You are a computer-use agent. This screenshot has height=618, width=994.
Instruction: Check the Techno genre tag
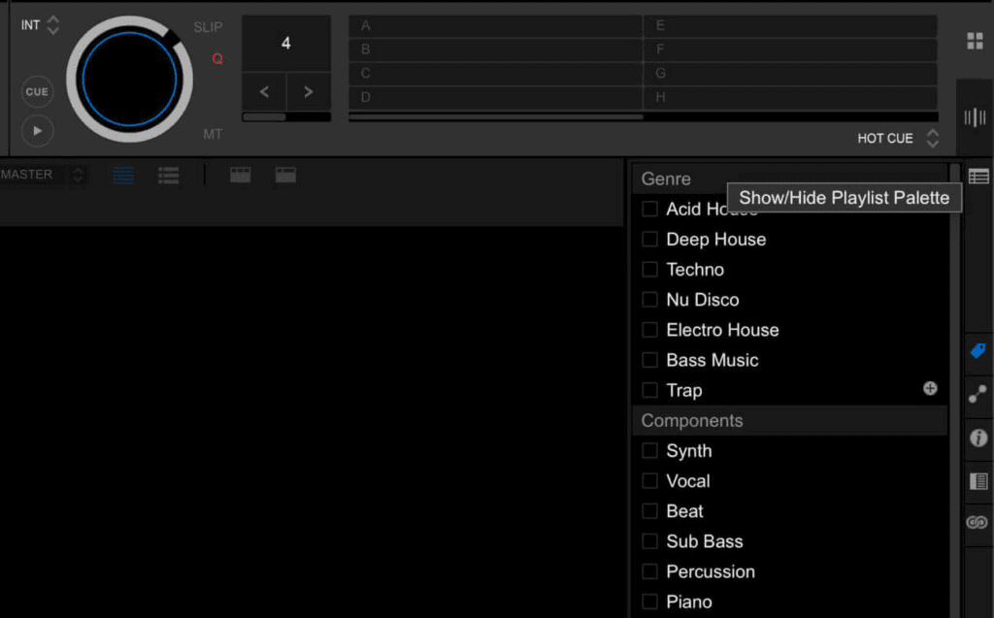649,270
